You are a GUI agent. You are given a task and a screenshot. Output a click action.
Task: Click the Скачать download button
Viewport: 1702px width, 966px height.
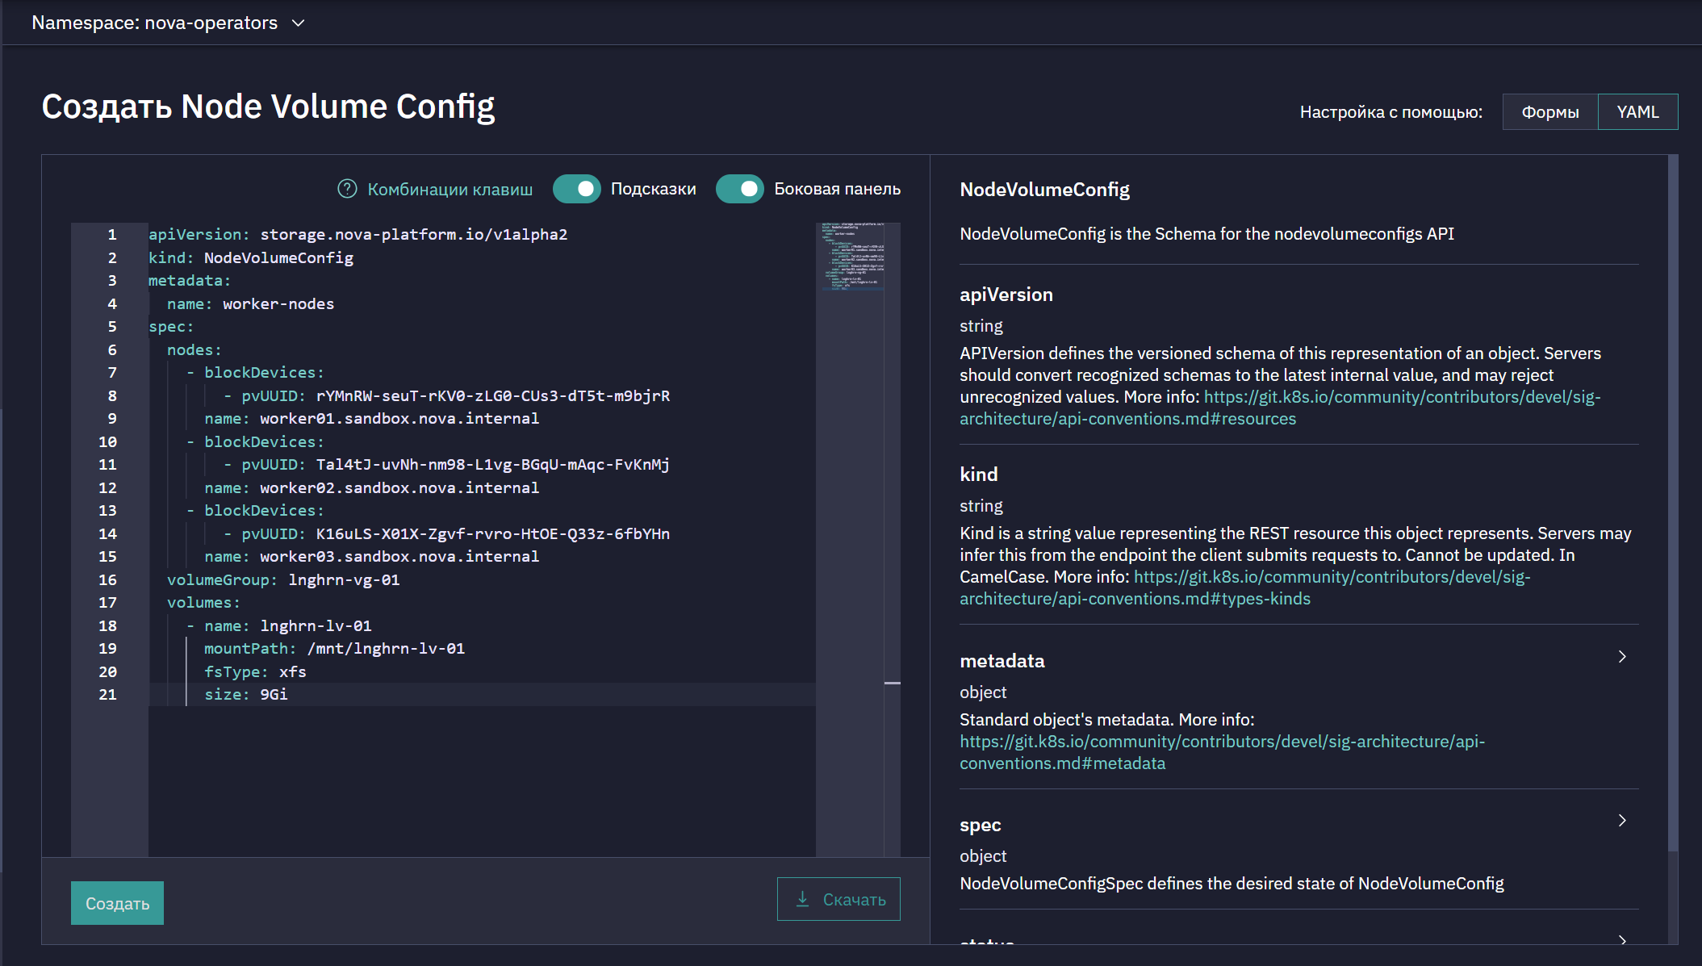[838, 899]
